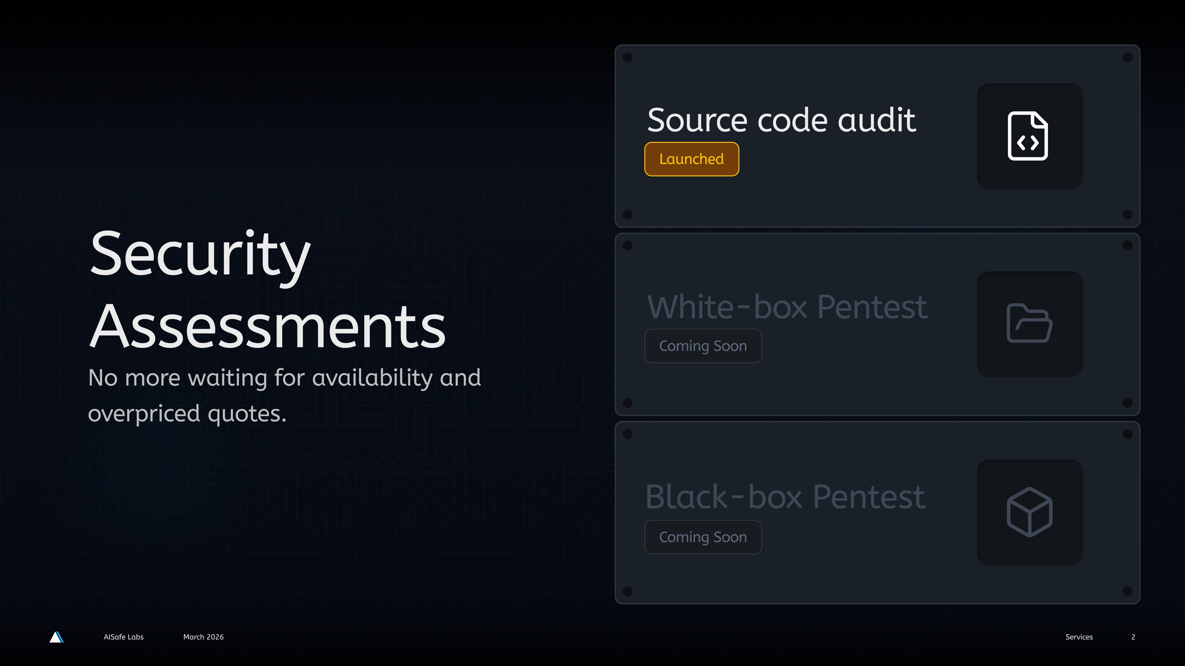This screenshot has height=666, width=1185.
Task: Click the slide page number 2
Action: [x=1133, y=637]
